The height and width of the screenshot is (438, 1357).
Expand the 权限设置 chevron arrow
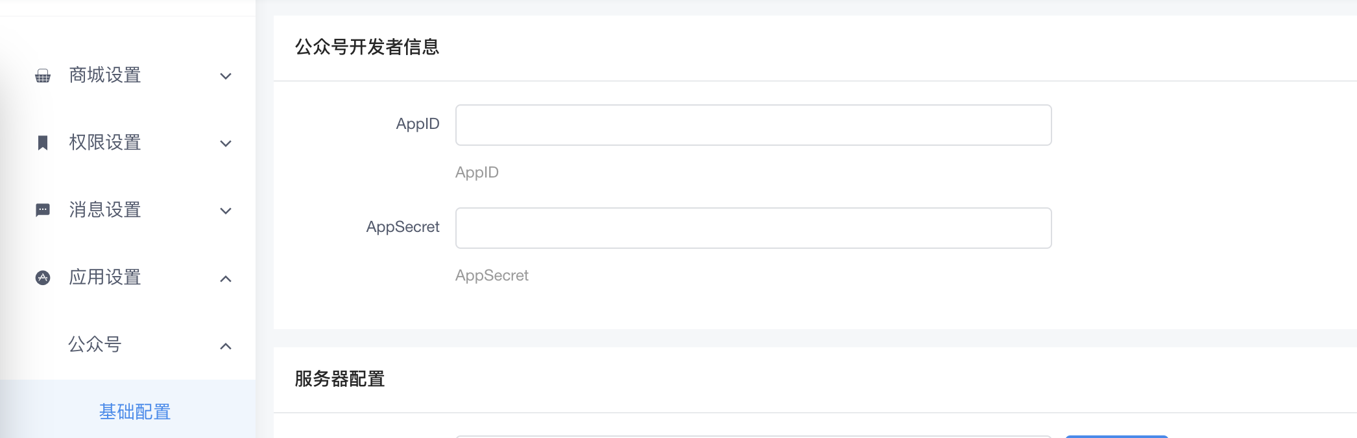pyautogui.click(x=226, y=144)
